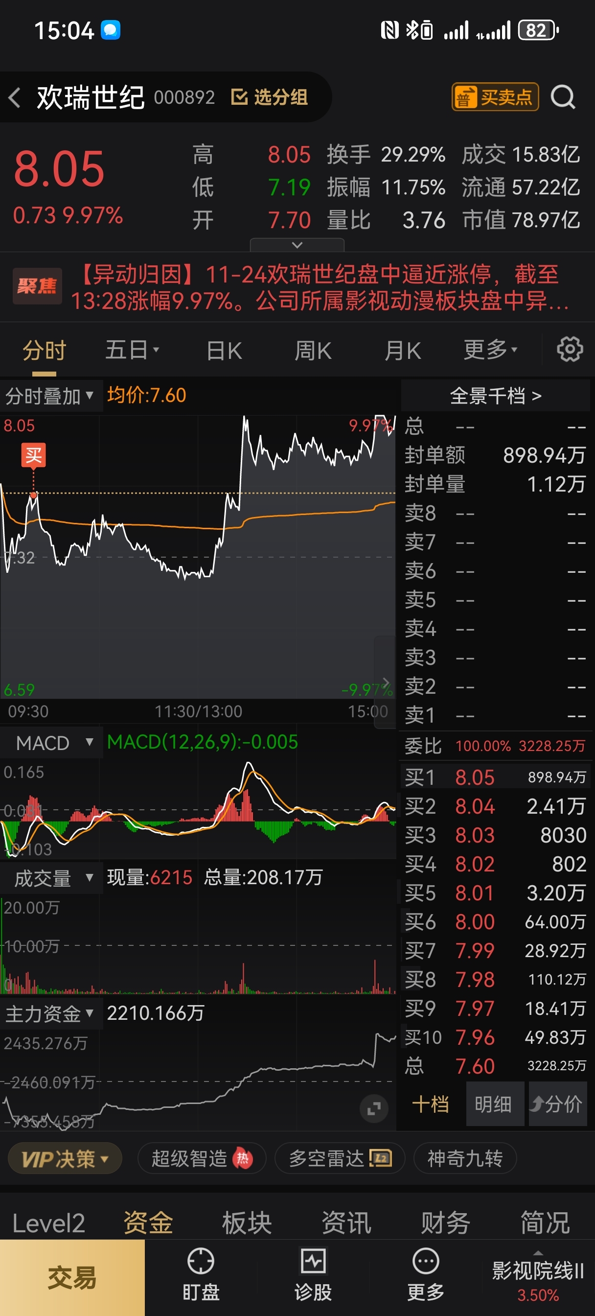Tap the NFC status icon
This screenshot has width=595, height=1316.
(389, 30)
